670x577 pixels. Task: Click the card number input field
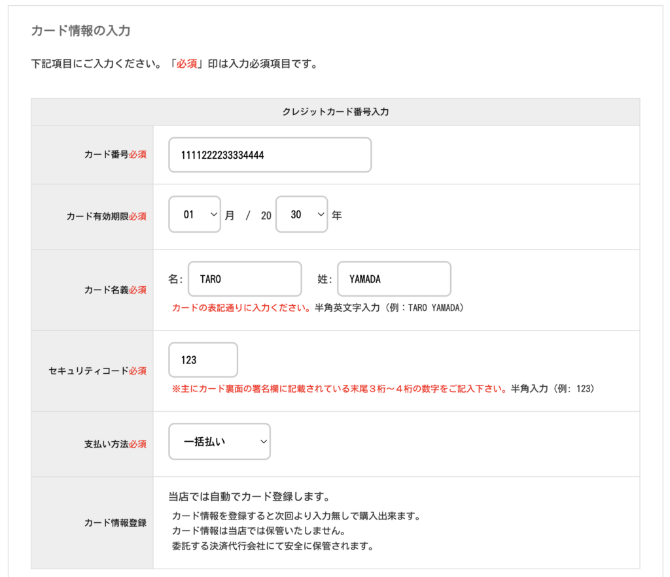point(270,155)
